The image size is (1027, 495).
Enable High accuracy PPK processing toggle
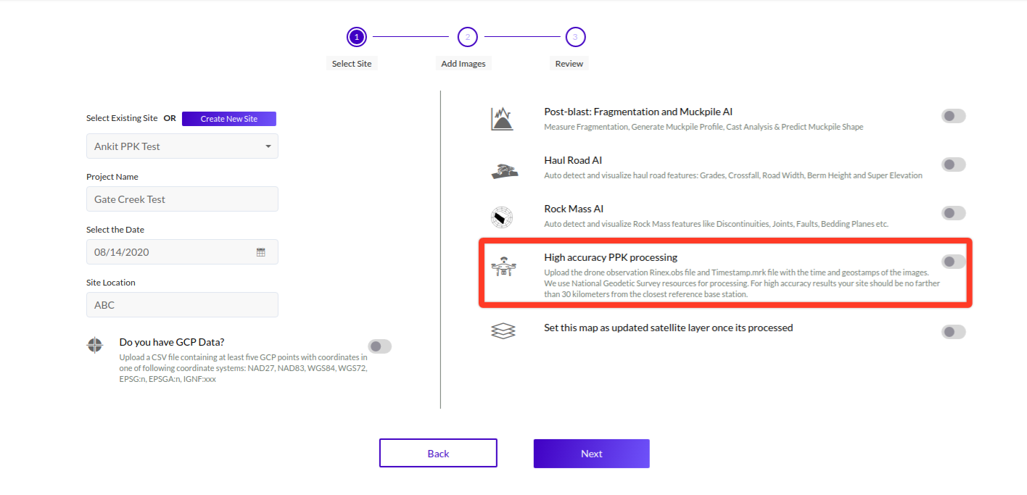coord(953,262)
